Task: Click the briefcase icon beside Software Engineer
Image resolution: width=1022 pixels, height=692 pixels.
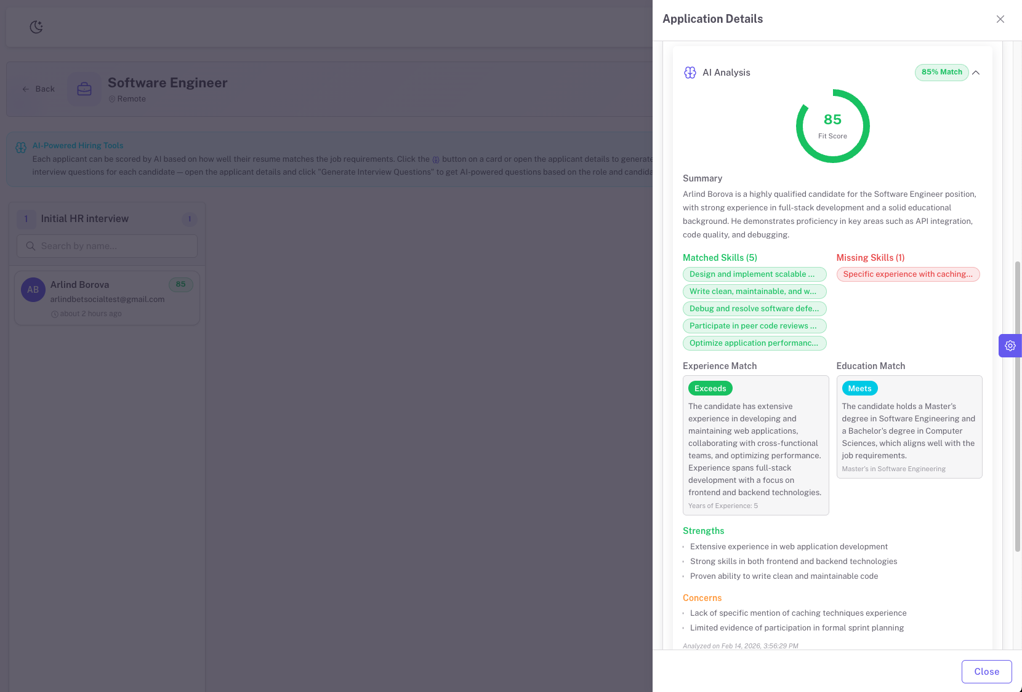Action: (84, 89)
